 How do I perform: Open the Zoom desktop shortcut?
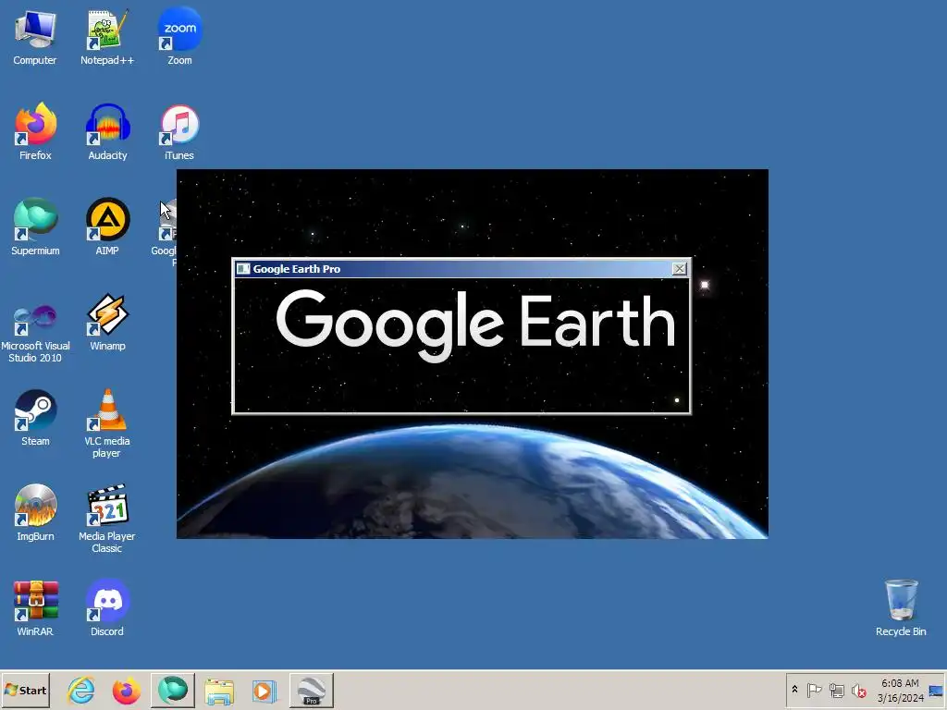click(x=179, y=37)
